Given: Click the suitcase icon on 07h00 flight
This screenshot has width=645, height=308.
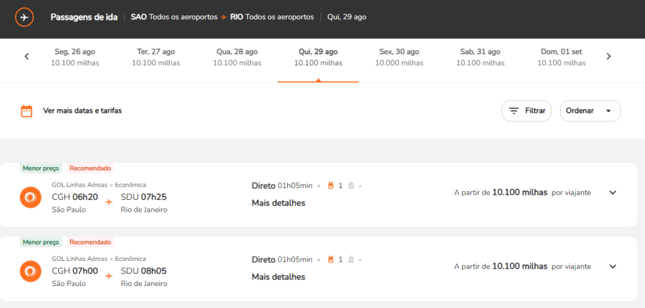Looking at the screenshot, I should (x=351, y=260).
